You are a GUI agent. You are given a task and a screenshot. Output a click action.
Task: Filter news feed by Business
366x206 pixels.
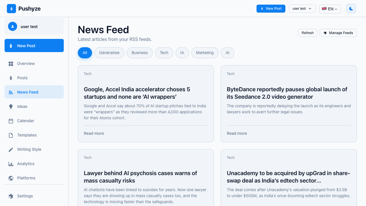[x=140, y=53]
